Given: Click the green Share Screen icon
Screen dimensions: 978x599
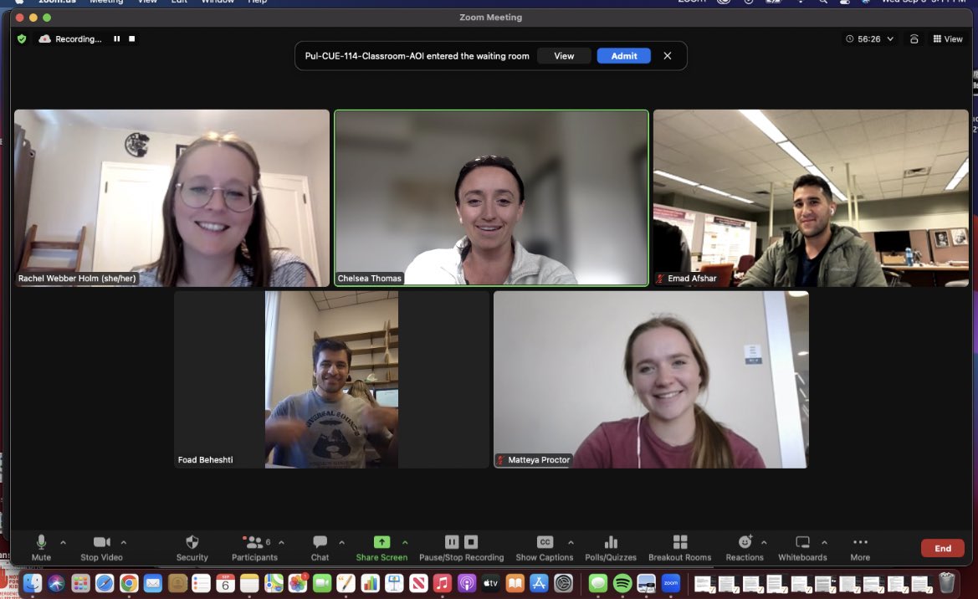Looking at the screenshot, I should (381, 541).
